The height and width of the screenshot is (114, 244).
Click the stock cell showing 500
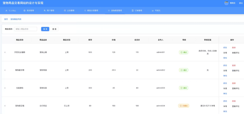click(x=90, y=52)
